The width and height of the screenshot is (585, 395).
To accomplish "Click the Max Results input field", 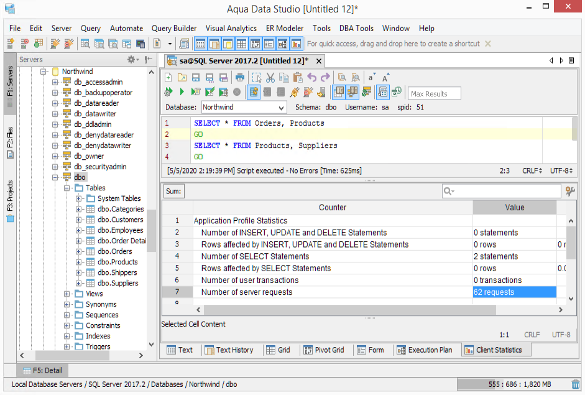I will [435, 94].
